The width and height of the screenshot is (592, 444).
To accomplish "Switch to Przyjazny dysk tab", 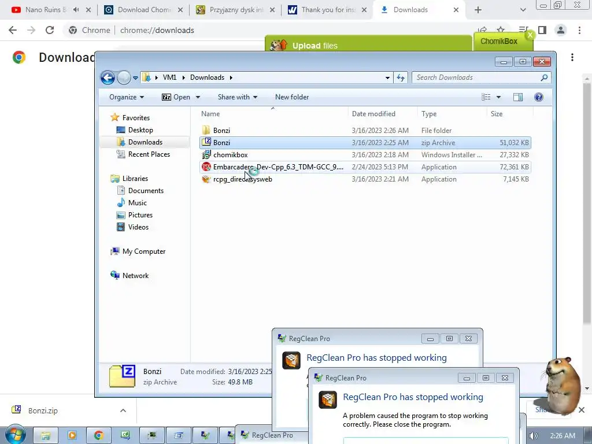I will (x=236, y=10).
